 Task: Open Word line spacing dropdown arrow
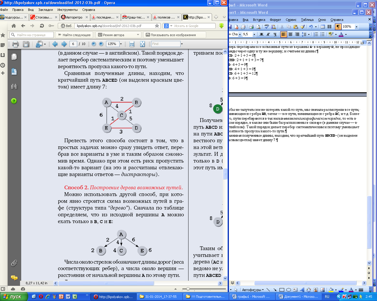(309, 34)
